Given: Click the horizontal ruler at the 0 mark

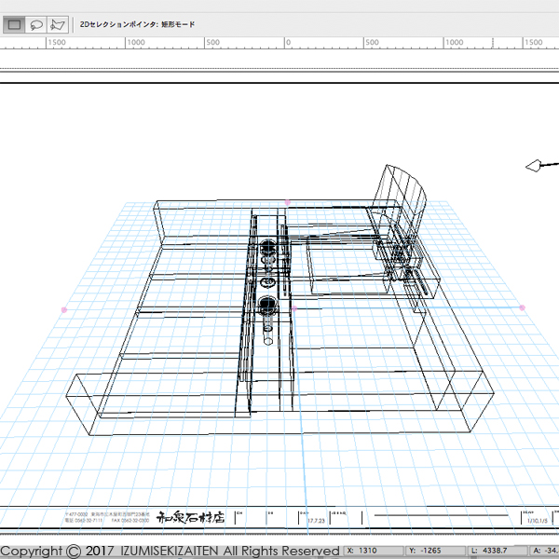Looking at the screenshot, I should click(288, 43).
